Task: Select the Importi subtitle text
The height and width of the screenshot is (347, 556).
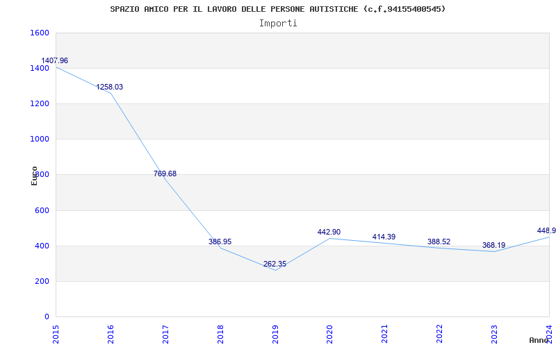Action: coord(277,24)
